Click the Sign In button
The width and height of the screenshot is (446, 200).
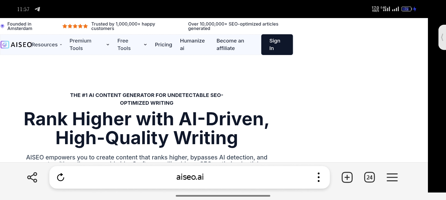click(277, 44)
